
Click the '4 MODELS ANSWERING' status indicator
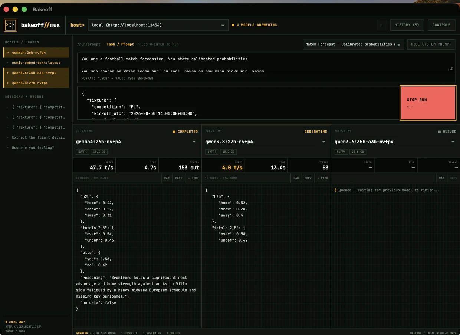254,25
